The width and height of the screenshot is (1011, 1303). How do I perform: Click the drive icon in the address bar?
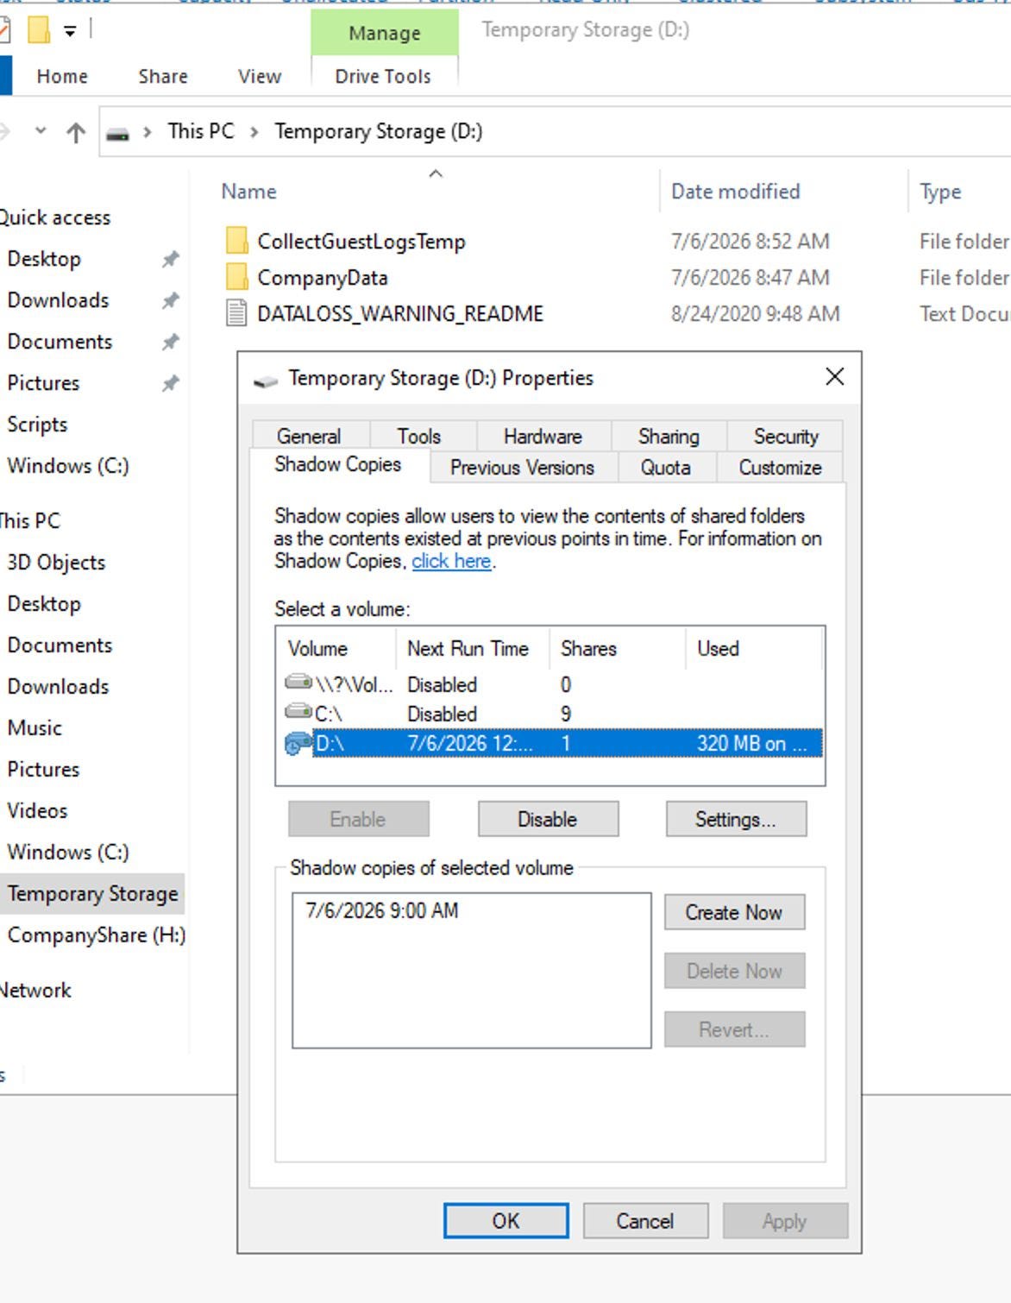118,132
